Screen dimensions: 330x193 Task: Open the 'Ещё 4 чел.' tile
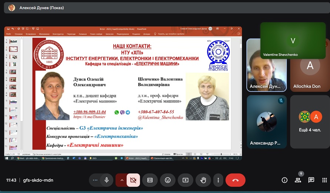click(x=310, y=122)
